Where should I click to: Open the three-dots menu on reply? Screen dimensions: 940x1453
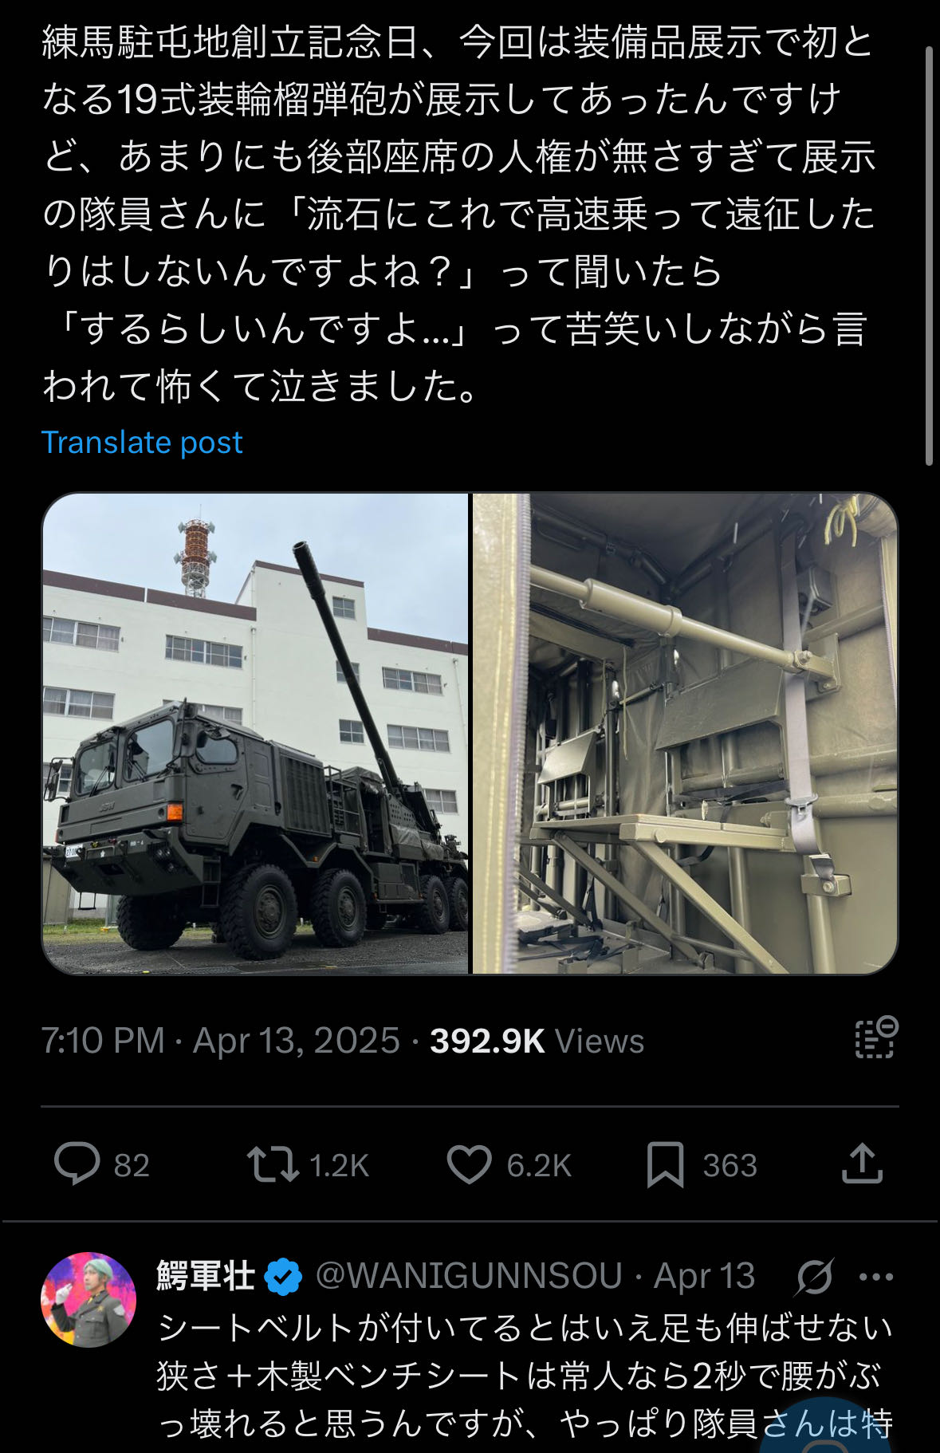tap(876, 1277)
